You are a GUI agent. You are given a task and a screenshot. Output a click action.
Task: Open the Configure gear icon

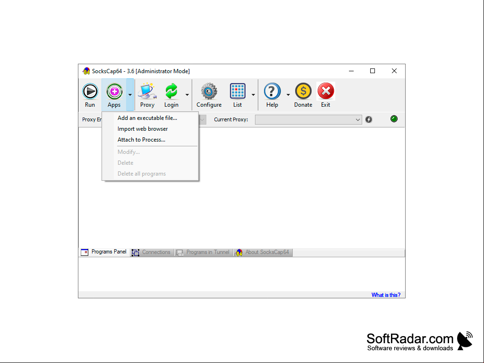[209, 92]
